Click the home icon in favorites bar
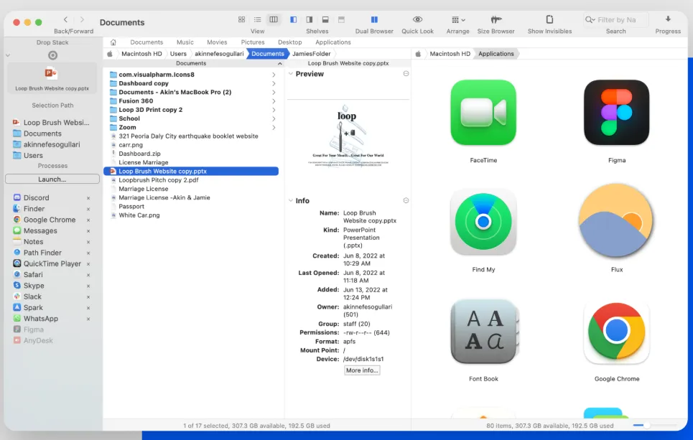 113,42
